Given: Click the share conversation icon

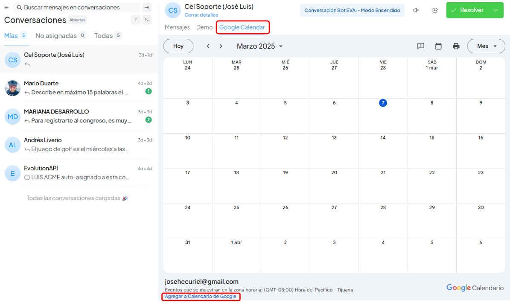Looking at the screenshot, I should click(435, 10).
